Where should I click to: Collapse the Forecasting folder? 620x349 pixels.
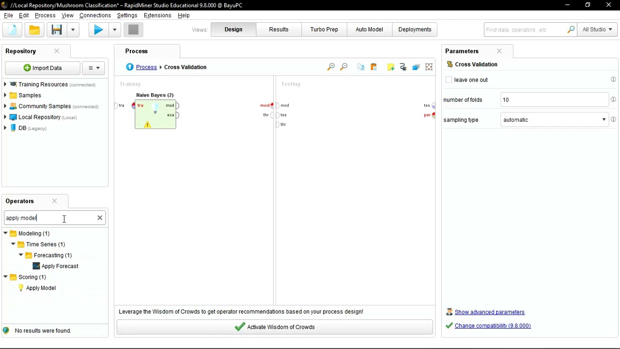point(21,255)
